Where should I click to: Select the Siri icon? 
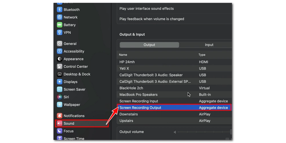[x=59, y=97]
